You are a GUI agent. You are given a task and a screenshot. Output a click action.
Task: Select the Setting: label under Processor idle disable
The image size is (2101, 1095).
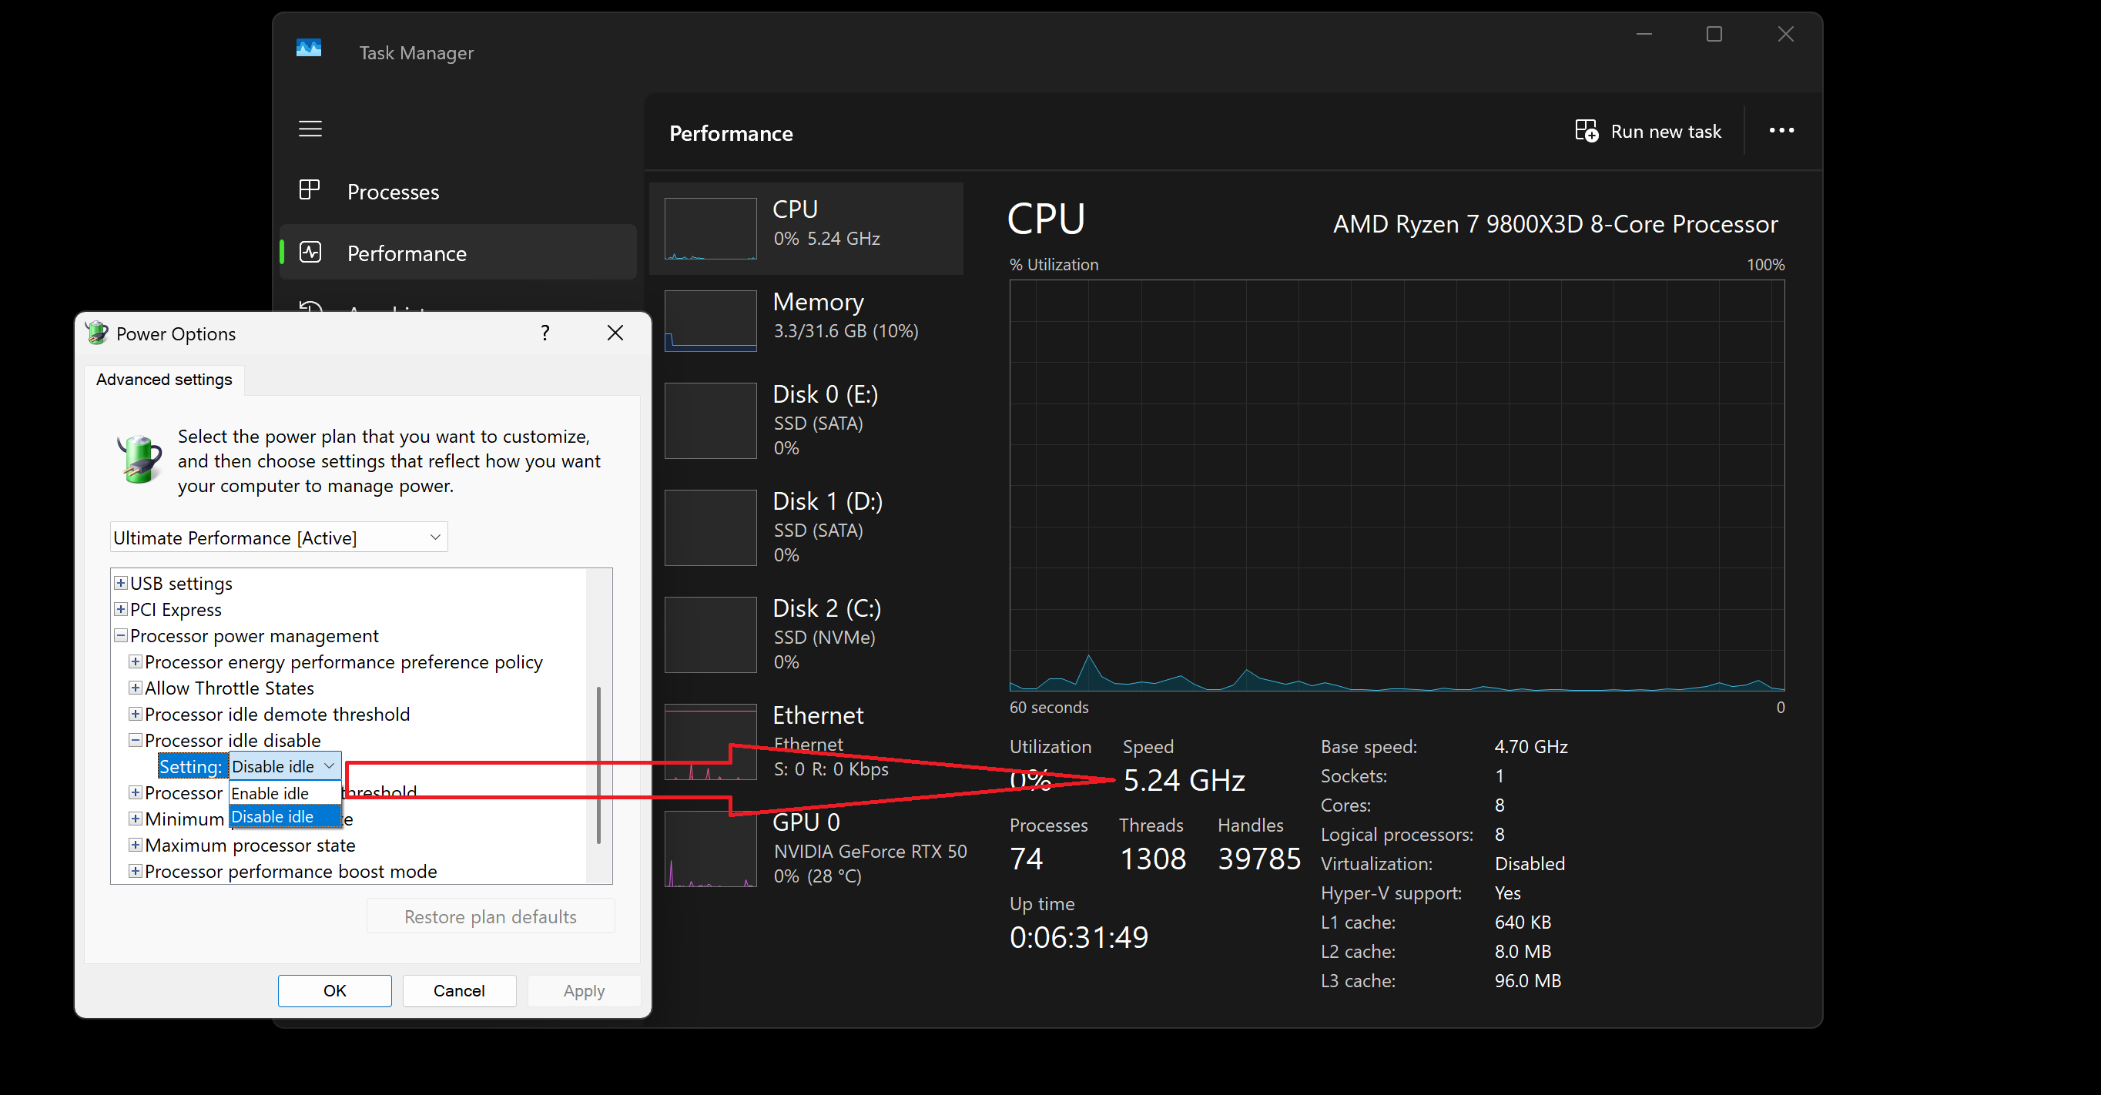191,766
